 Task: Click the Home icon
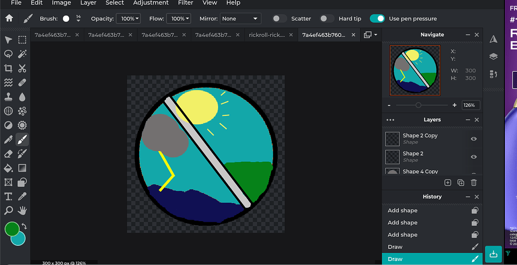(x=9, y=19)
